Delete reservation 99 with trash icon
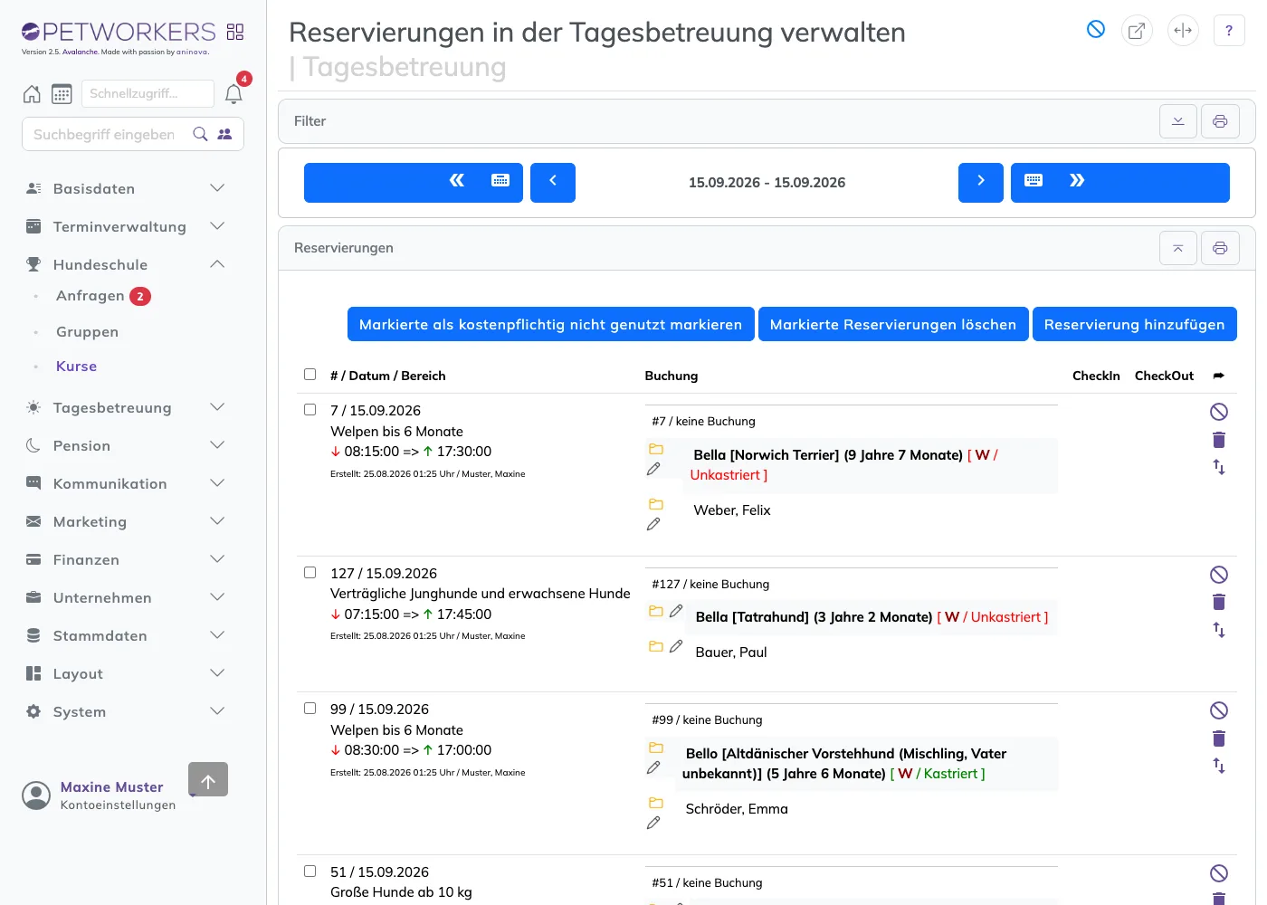Viewport: 1267px width, 905px height. (x=1219, y=738)
